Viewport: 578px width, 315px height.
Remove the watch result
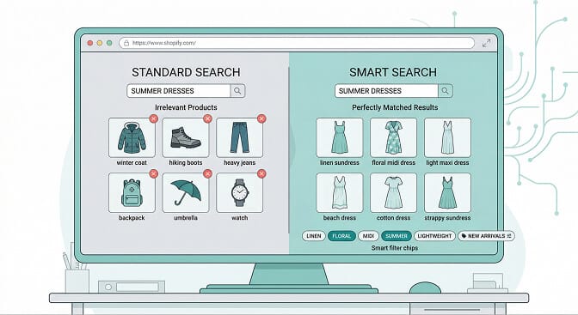[261, 173]
